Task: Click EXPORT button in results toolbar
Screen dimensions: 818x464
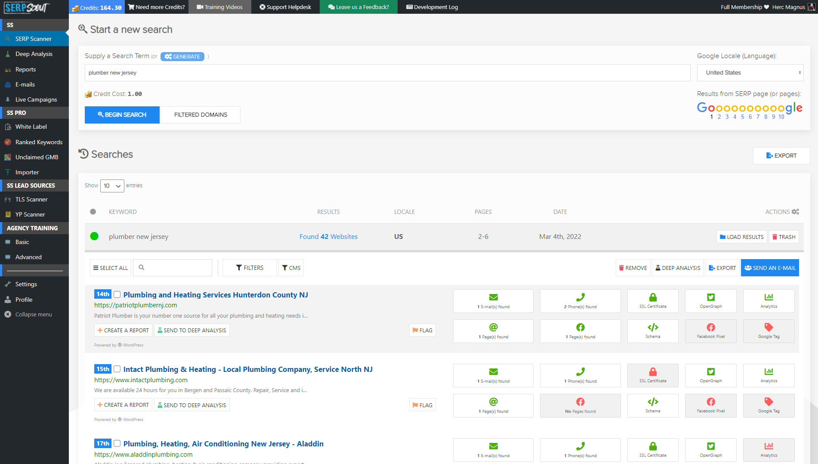Action: (722, 268)
